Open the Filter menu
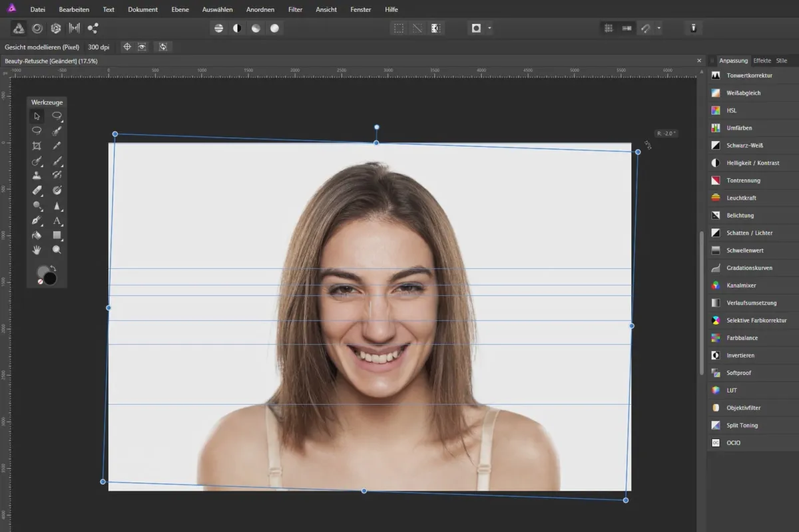Image resolution: width=799 pixels, height=532 pixels. tap(295, 9)
